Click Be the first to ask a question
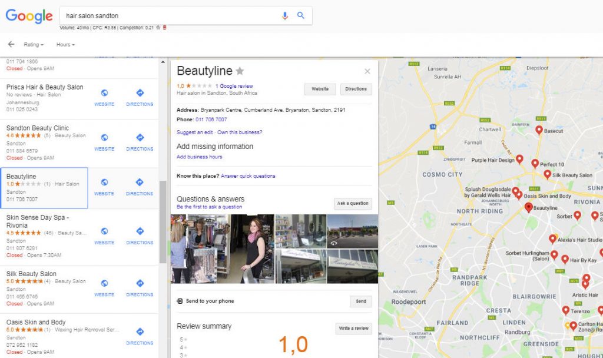Viewport: 603px width, 358px height. (x=209, y=207)
